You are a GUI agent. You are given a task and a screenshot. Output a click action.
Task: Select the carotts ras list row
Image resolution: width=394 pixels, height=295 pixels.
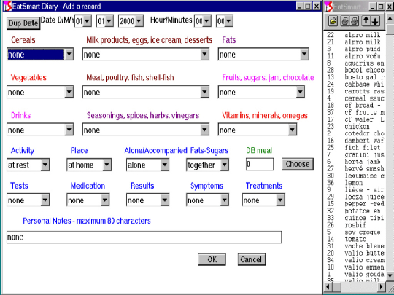coord(355,91)
